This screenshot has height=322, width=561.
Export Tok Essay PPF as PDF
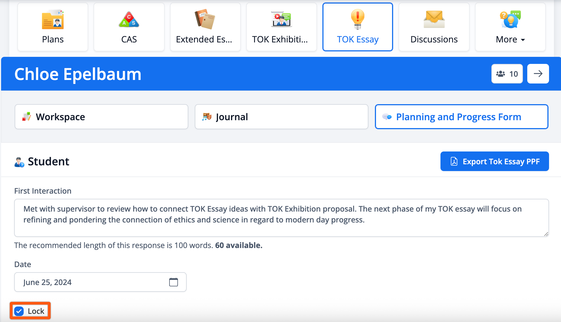click(494, 161)
